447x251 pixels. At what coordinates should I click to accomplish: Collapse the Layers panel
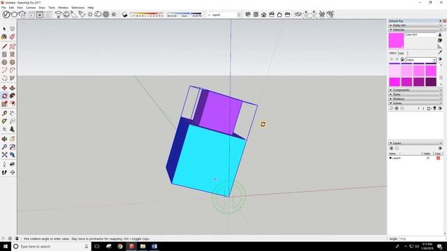[x=416, y=143]
